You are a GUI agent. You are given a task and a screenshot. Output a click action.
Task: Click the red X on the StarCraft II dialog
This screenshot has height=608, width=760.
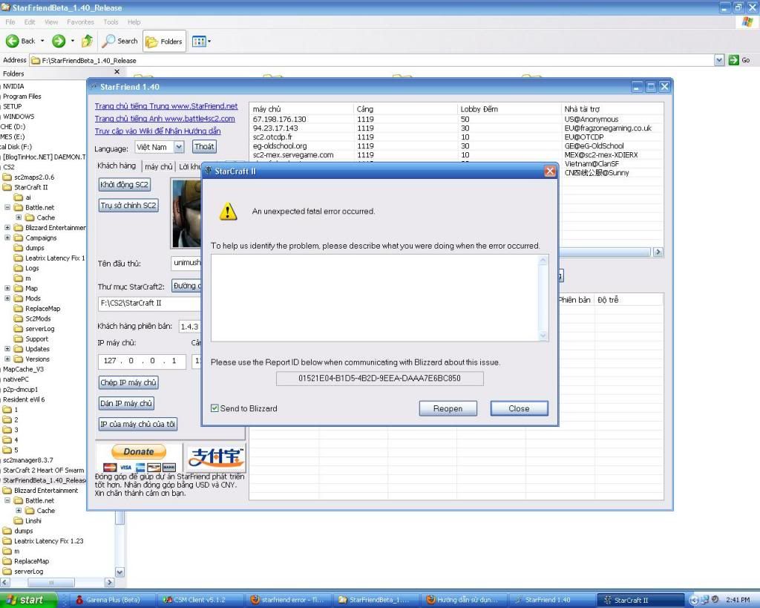point(550,171)
